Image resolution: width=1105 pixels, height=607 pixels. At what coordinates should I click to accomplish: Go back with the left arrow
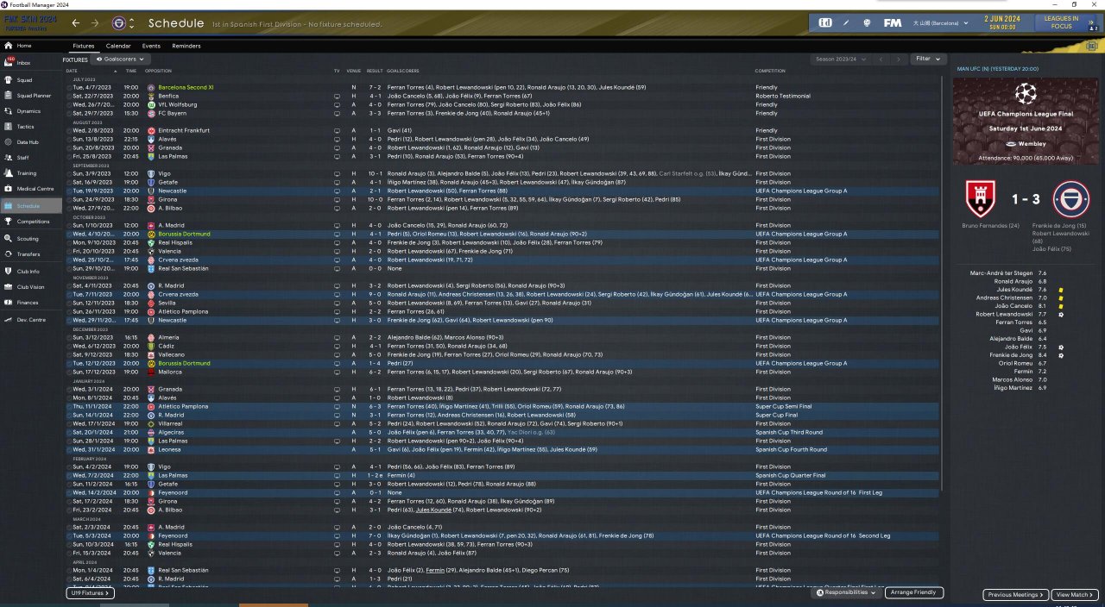[x=76, y=23]
